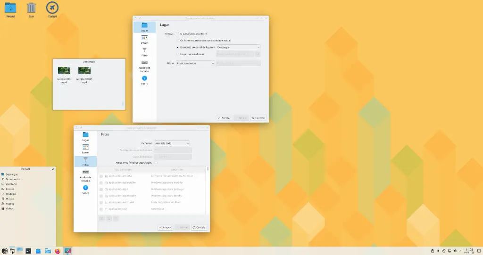483x255 pixels.
Task: Enable the 'Amosar os ficheiros agochados' checkbox
Action: pos(156,162)
